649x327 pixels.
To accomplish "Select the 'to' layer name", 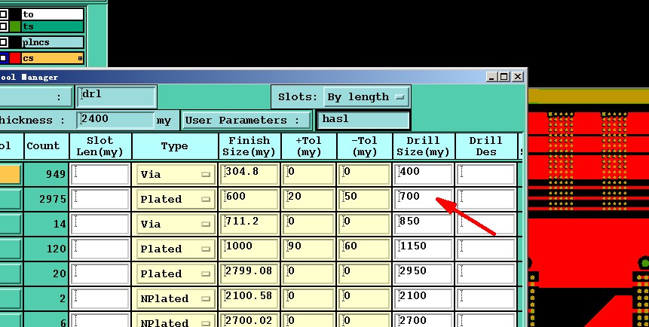I will pos(53,14).
